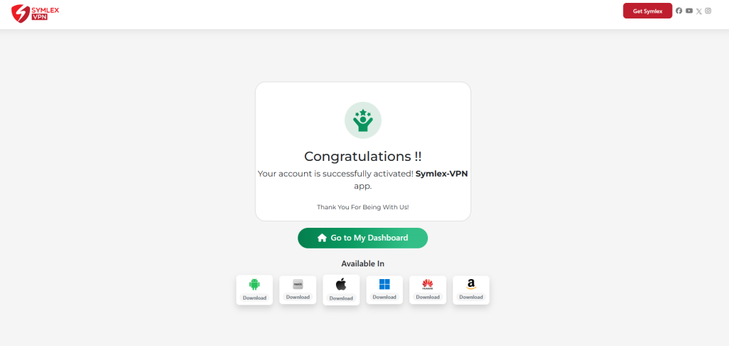The height and width of the screenshot is (346, 729).
Task: Click the black Apple logo icon
Action: [341, 284]
